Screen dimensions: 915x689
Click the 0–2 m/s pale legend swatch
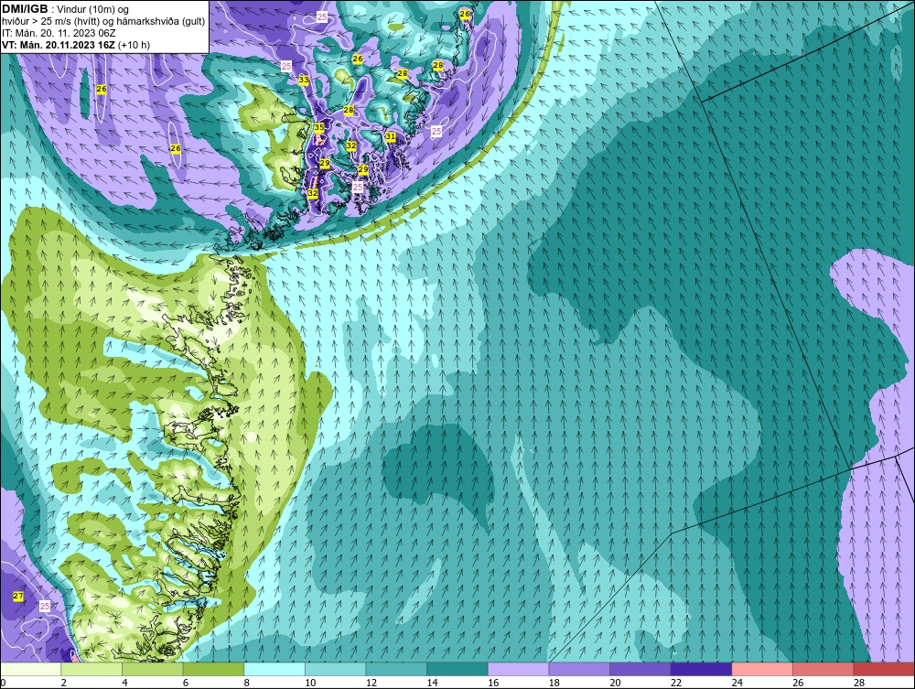pos(31,669)
